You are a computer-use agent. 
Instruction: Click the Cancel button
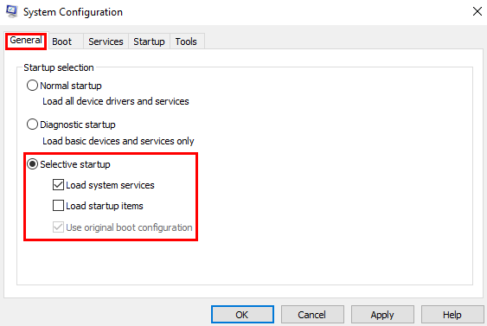pos(312,315)
